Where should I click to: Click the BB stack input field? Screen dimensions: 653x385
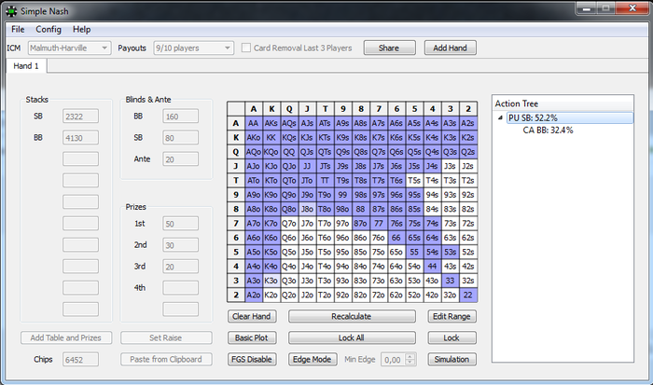coord(81,138)
